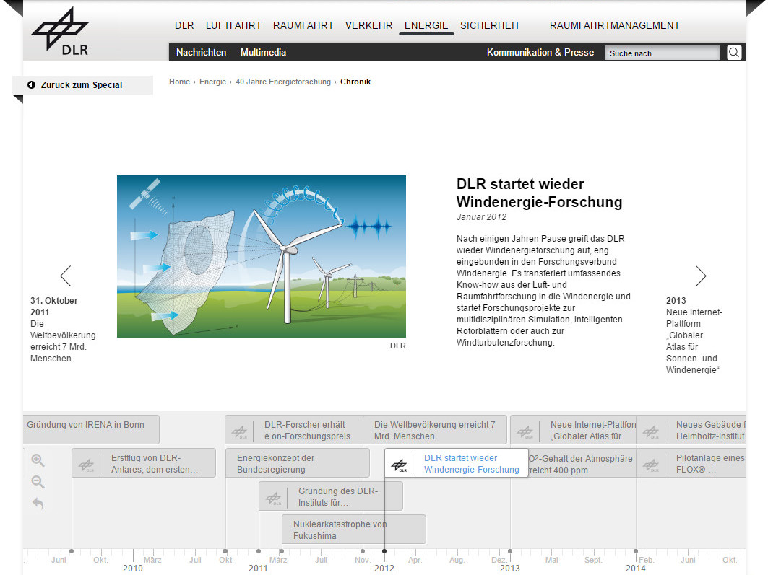Image resolution: width=768 pixels, height=575 pixels.
Task: Click the '40 Jahre Energieforschung' breadcrumb
Action: click(x=282, y=82)
